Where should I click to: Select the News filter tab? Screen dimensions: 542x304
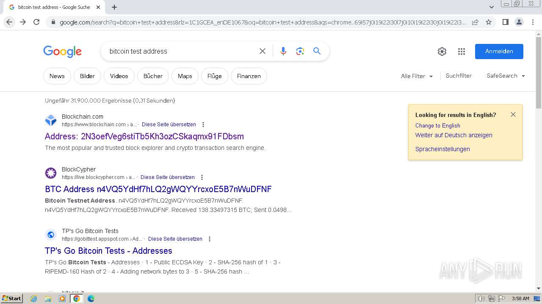57,76
